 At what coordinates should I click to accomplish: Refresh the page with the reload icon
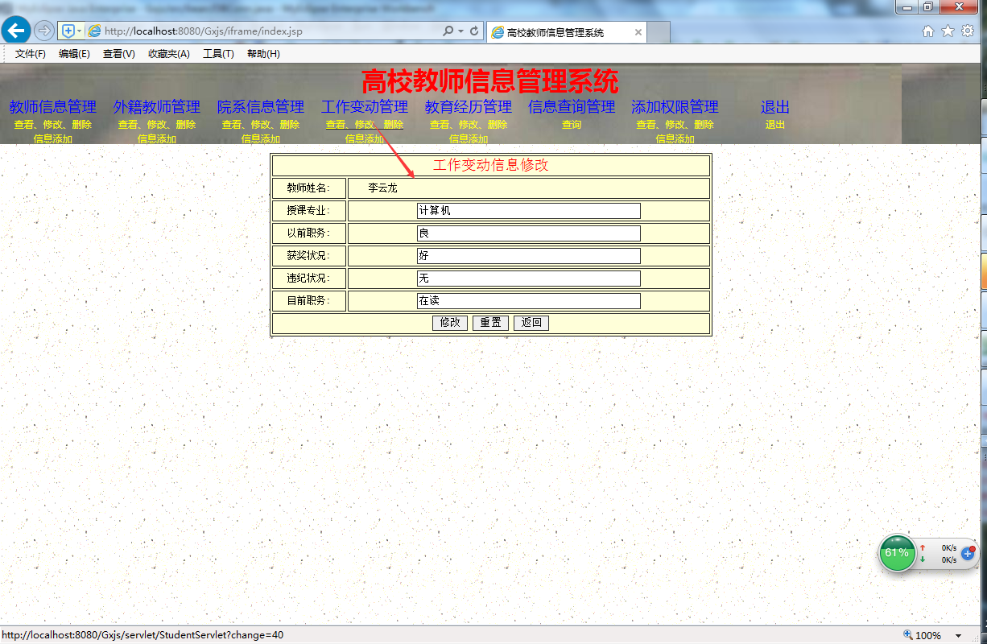tap(474, 31)
